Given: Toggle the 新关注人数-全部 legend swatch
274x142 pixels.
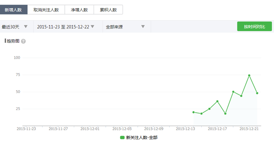Looking at the screenshot, I should [x=122, y=137].
